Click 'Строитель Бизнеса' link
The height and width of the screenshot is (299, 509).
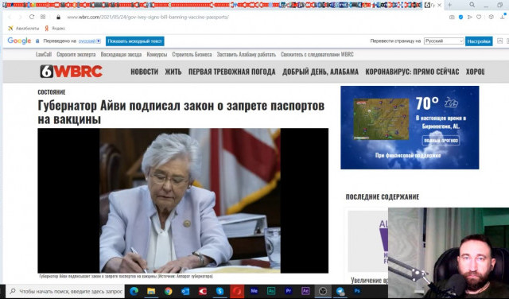coord(192,55)
